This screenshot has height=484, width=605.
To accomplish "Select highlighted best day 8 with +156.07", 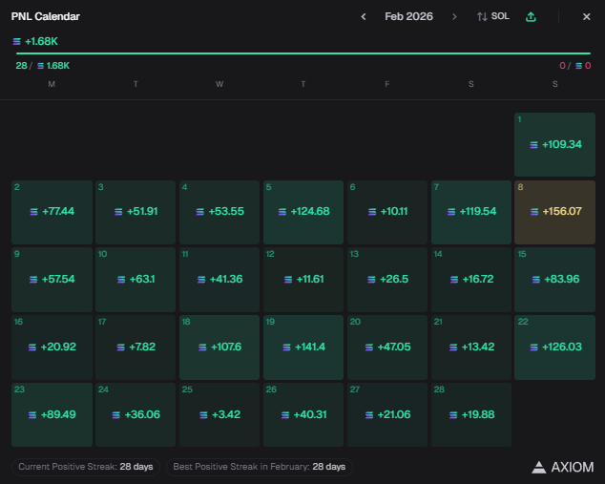I will coord(554,212).
